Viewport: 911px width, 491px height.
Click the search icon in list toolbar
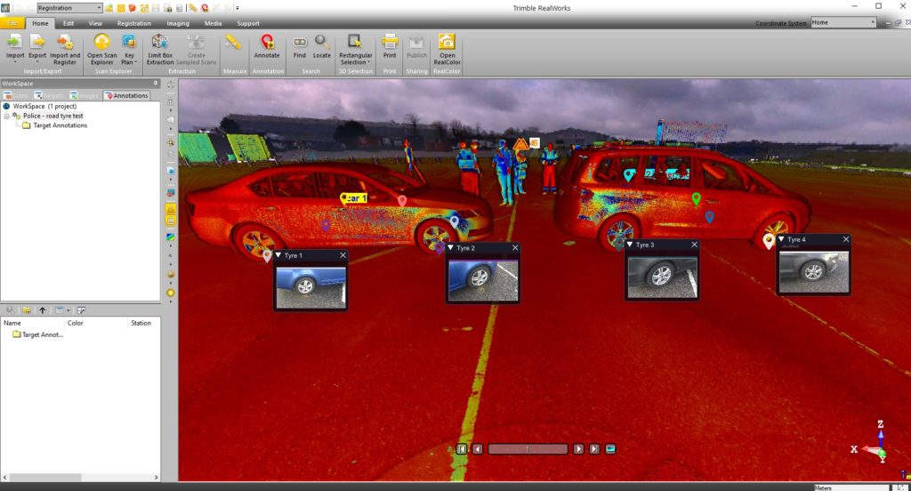coord(11,310)
